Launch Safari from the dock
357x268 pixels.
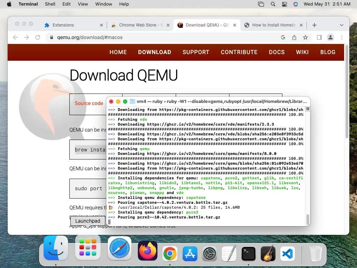coord(120,248)
